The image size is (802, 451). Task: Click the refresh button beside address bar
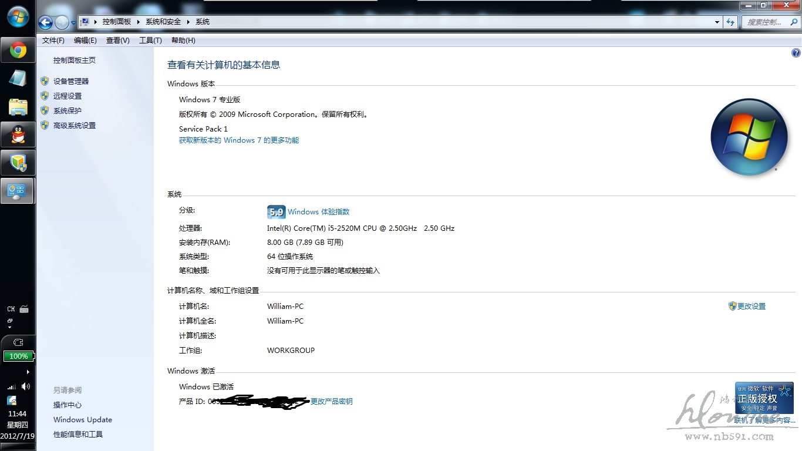pyautogui.click(x=730, y=22)
